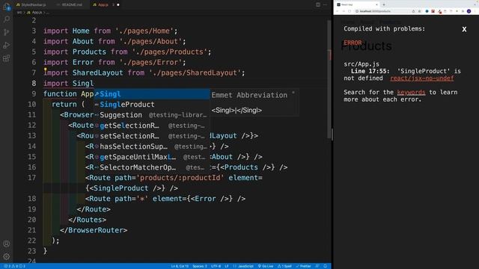The height and width of the screenshot is (269, 479).
Task: Open the react/jsx-no-undef link
Action: pos(421,78)
